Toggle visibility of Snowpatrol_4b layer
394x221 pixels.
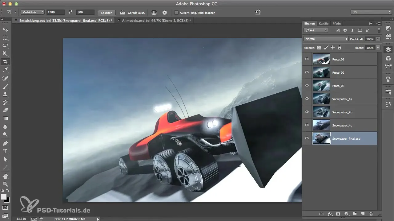point(307,112)
